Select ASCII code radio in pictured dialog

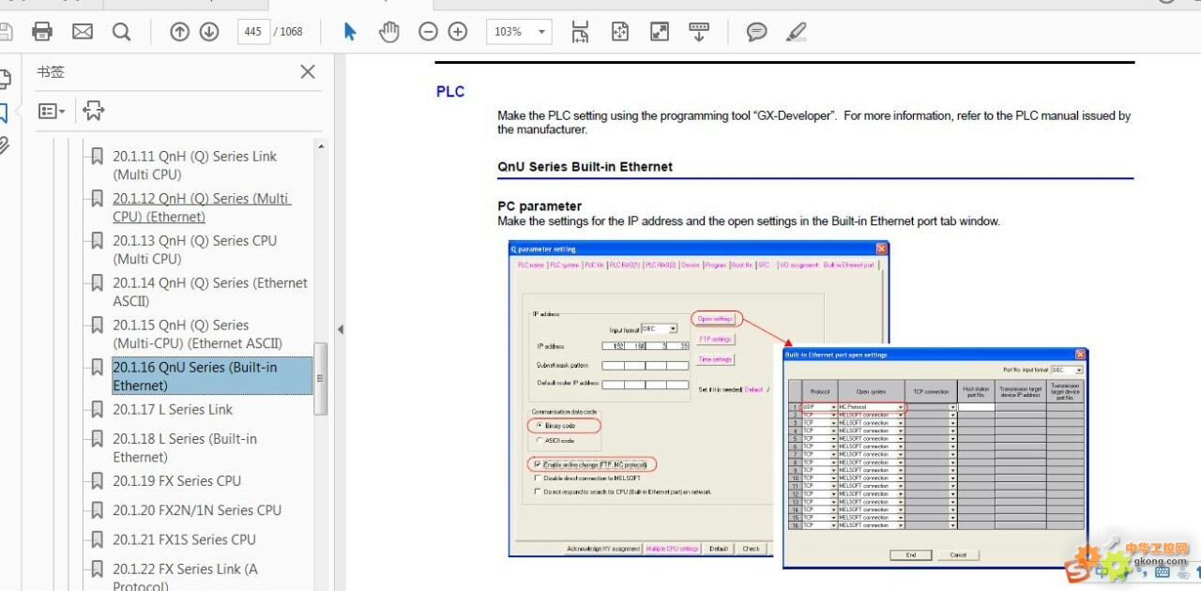[538, 439]
